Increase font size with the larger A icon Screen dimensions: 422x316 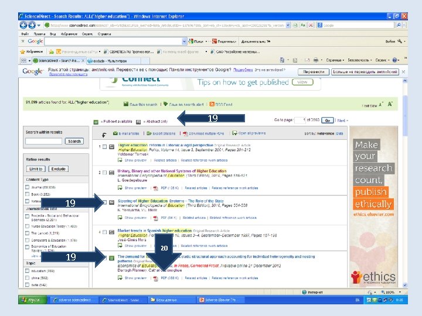tap(390, 104)
